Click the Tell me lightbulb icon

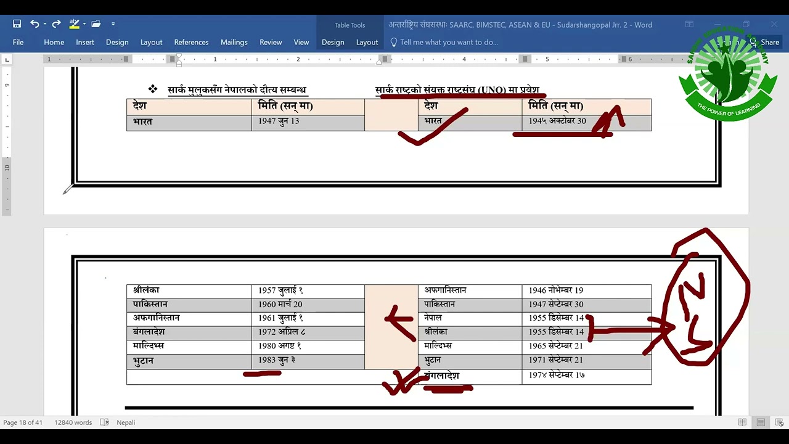coord(394,42)
